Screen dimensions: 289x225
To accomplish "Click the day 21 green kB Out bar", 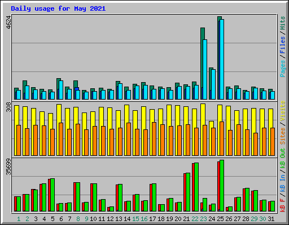I will pos(188,192).
